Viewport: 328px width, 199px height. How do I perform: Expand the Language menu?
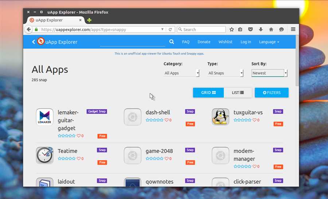coord(269,42)
